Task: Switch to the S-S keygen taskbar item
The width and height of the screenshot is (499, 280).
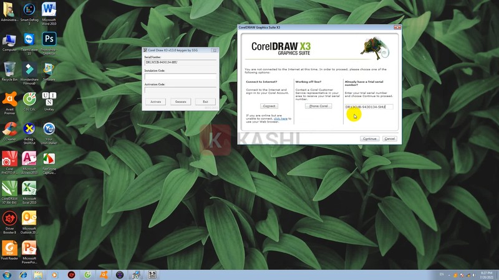Action: click(152, 275)
